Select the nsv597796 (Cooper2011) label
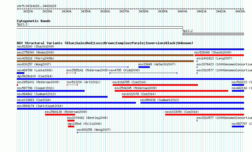252x152 pixels. (x=36, y=88)
